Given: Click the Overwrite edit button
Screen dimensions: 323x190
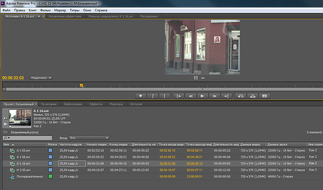Looking at the screenshot, I should click(x=253, y=96).
